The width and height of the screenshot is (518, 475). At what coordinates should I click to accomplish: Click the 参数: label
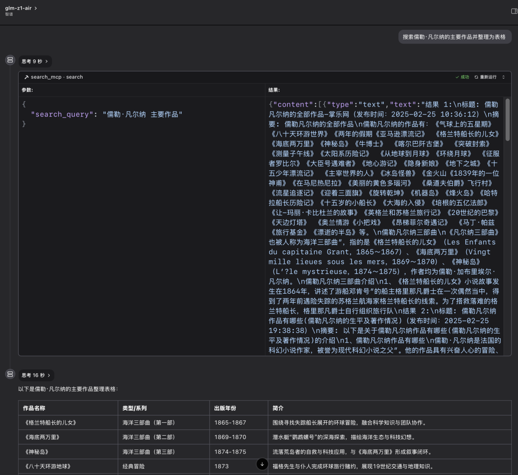[x=27, y=90]
